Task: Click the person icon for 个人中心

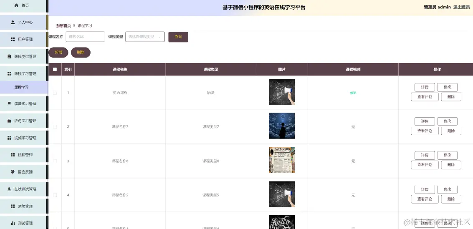Action: point(13,22)
